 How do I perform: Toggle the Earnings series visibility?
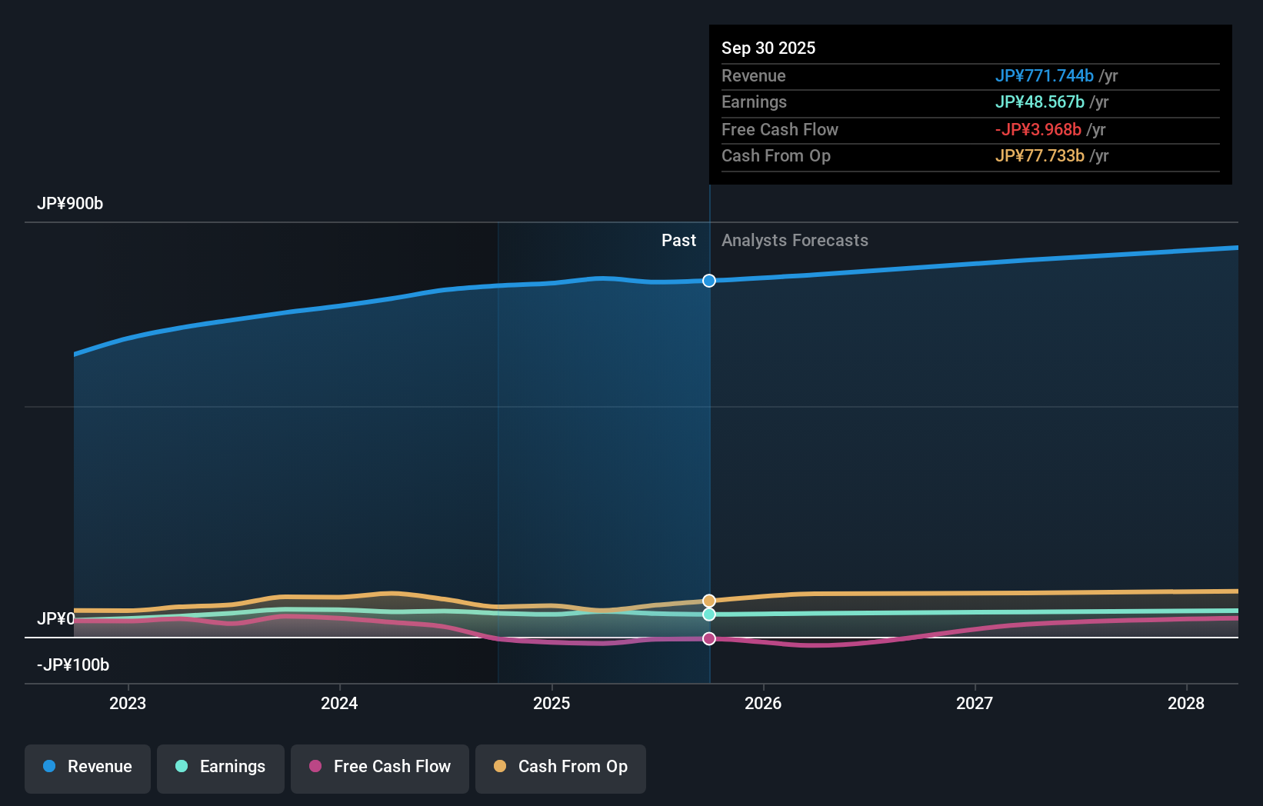221,767
